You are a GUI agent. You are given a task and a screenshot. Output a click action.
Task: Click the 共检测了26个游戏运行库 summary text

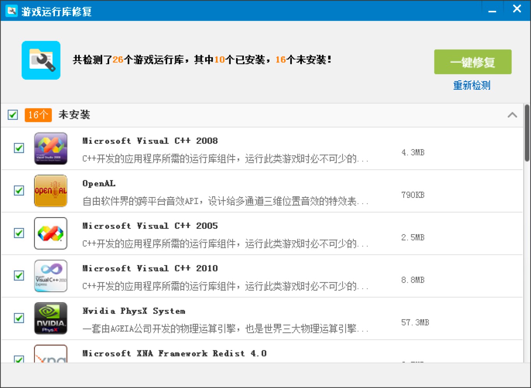[202, 60]
